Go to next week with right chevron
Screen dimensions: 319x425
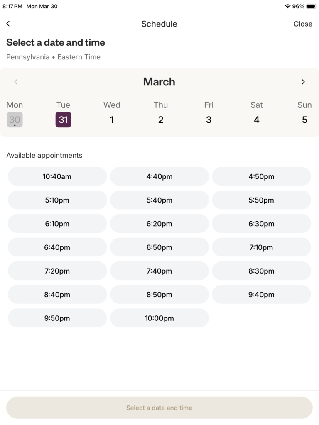[x=303, y=82]
